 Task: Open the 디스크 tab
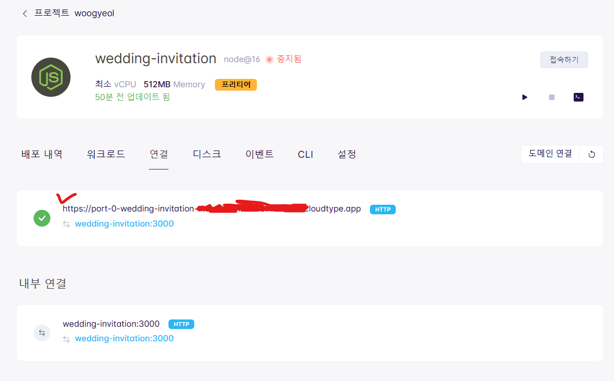tap(207, 154)
